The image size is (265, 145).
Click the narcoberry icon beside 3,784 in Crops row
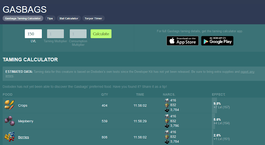[x=167, y=110]
